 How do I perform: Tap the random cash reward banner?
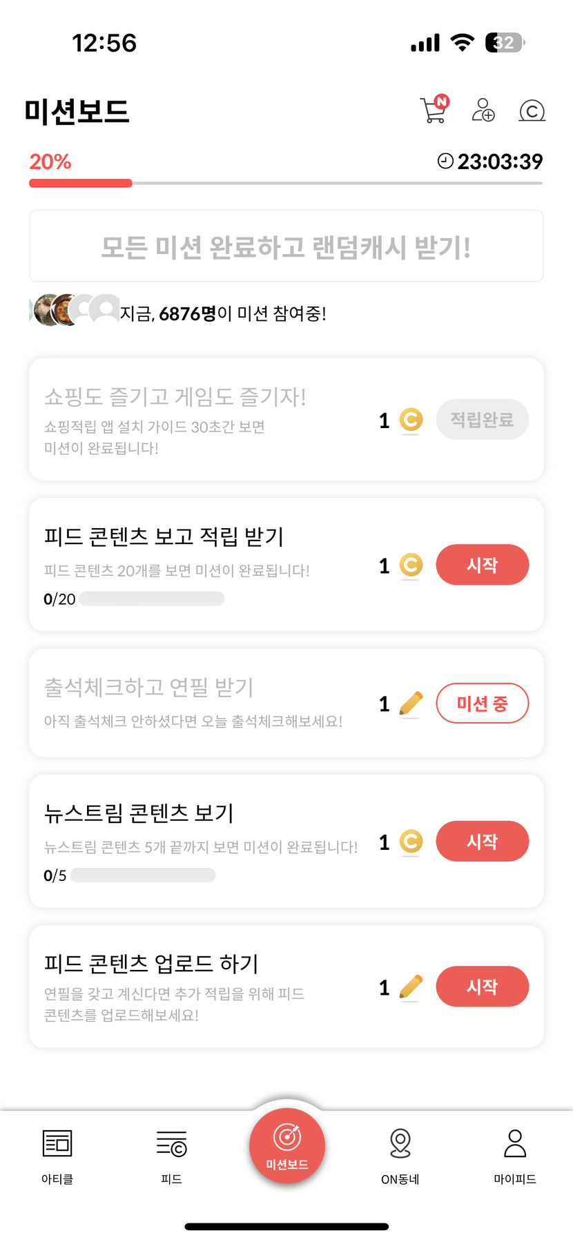(286, 246)
